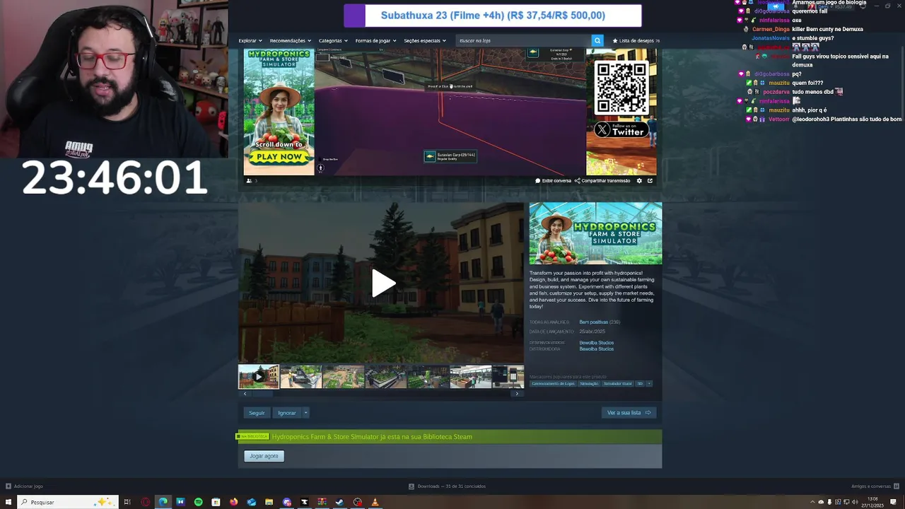The image size is (905, 509).
Task: Select the second screenshot thumbnail
Action: point(301,377)
